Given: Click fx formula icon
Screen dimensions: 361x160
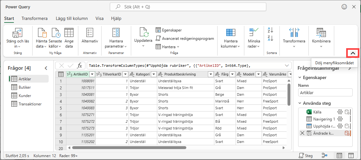Looking at the screenshot, I should 79,66.
